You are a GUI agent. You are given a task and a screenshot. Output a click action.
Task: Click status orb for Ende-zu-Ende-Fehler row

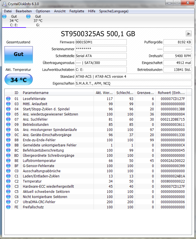(8, 140)
